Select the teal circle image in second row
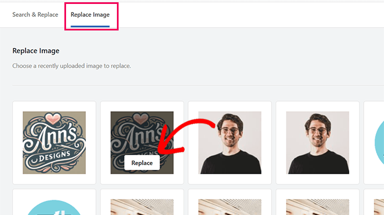The width and height of the screenshot is (384, 215). [x=54, y=208]
